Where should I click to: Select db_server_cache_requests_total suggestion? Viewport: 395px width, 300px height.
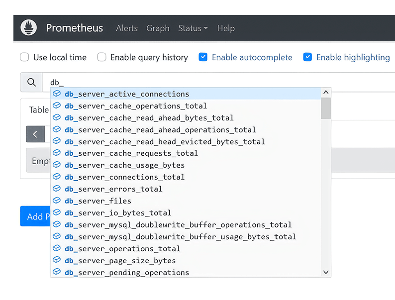pyautogui.click(x=186, y=153)
